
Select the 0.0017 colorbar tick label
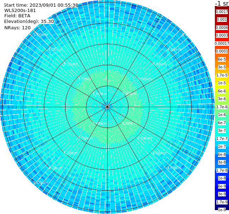(222, 12)
